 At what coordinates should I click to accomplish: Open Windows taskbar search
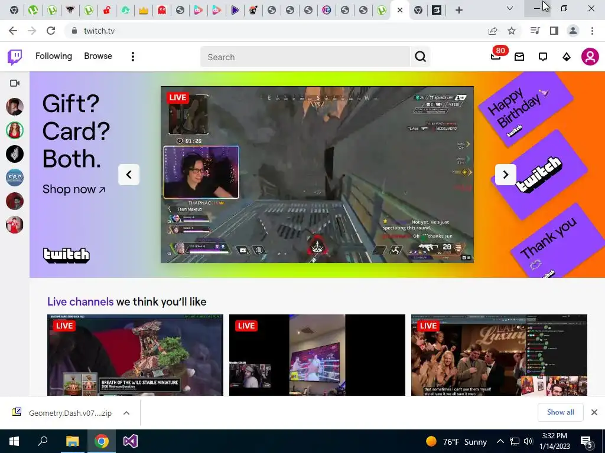pyautogui.click(x=43, y=441)
